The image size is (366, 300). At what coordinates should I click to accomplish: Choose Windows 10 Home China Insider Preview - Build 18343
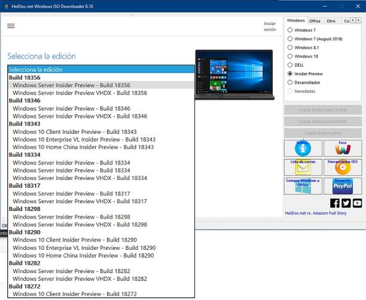pyautogui.click(x=101, y=147)
